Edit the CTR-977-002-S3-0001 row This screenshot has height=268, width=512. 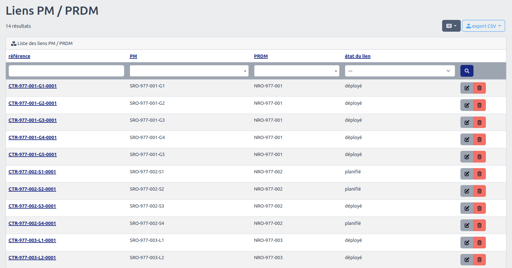click(467, 208)
